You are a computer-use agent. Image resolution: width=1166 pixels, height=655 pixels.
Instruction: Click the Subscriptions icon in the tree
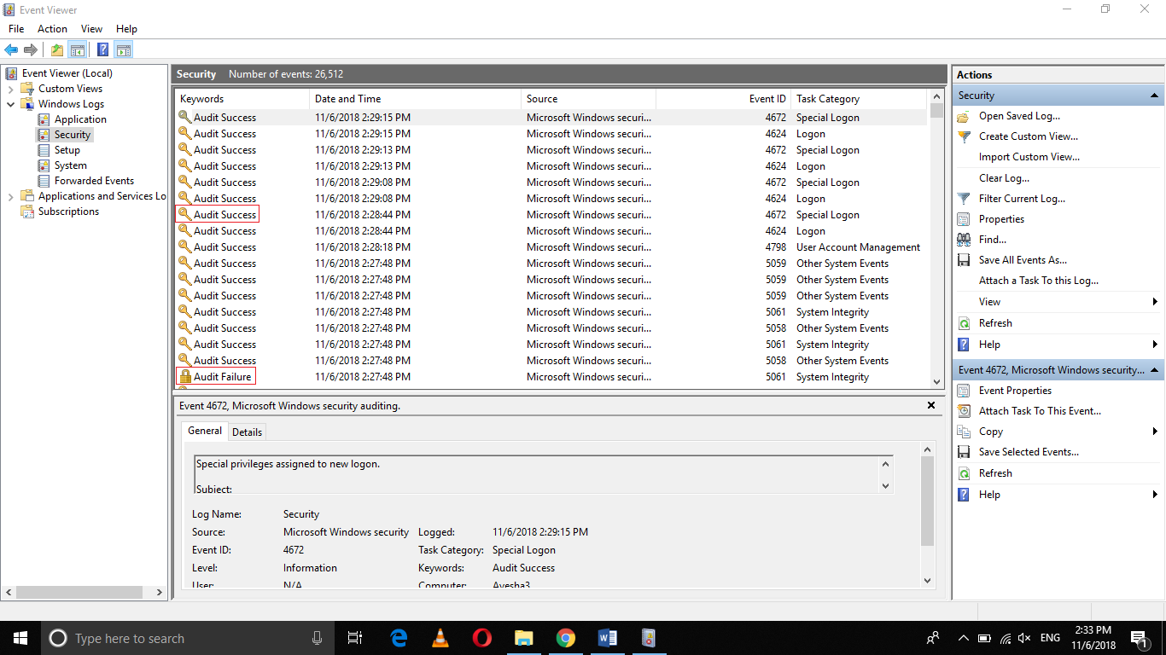pyautogui.click(x=27, y=212)
